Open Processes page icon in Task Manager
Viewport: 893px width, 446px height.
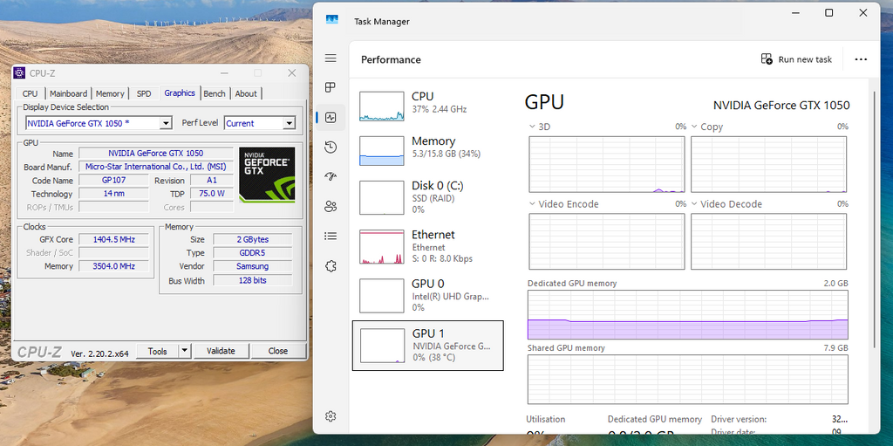point(331,87)
